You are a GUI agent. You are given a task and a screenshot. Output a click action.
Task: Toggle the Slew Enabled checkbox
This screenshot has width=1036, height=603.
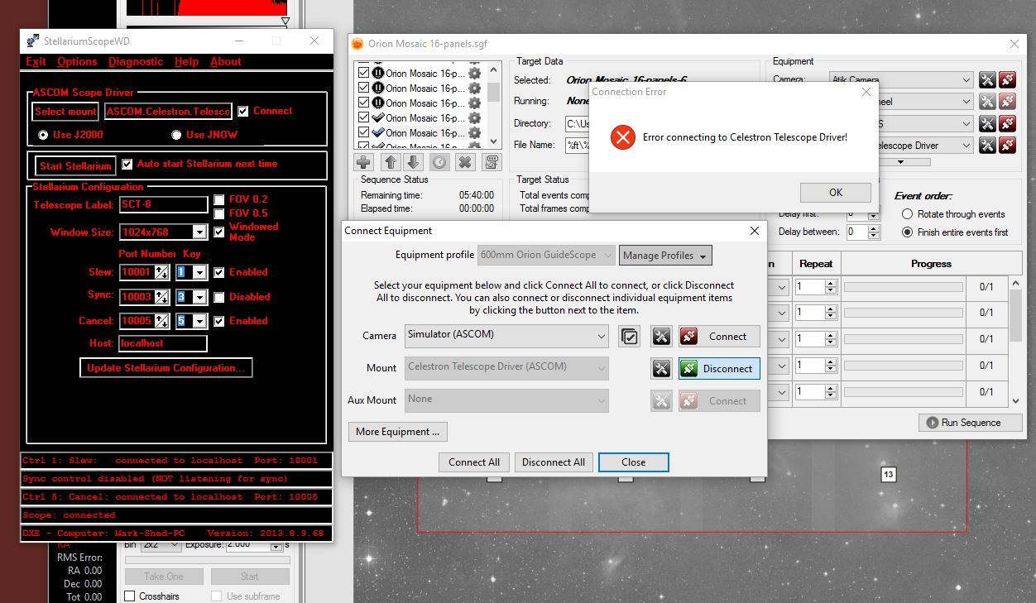click(x=219, y=272)
